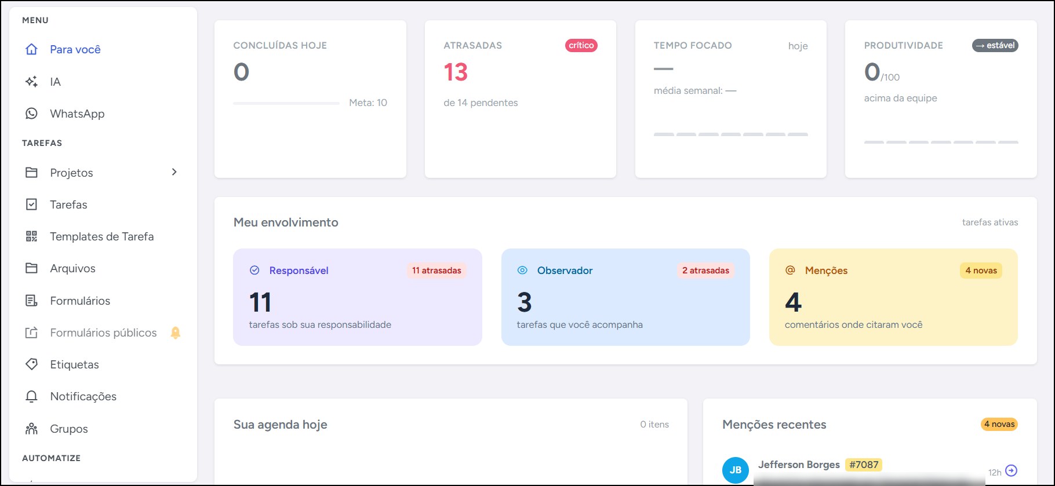Open the Observador involvement card
The width and height of the screenshot is (1055, 486).
pos(625,297)
